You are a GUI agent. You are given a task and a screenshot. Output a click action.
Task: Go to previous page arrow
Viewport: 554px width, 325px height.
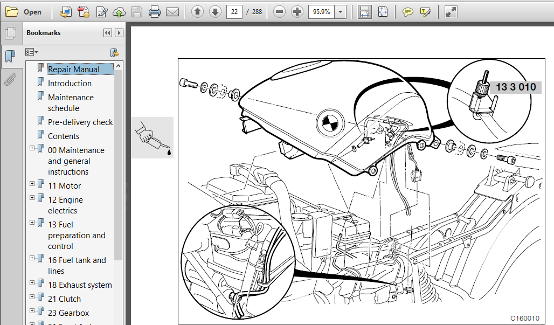[x=197, y=12]
